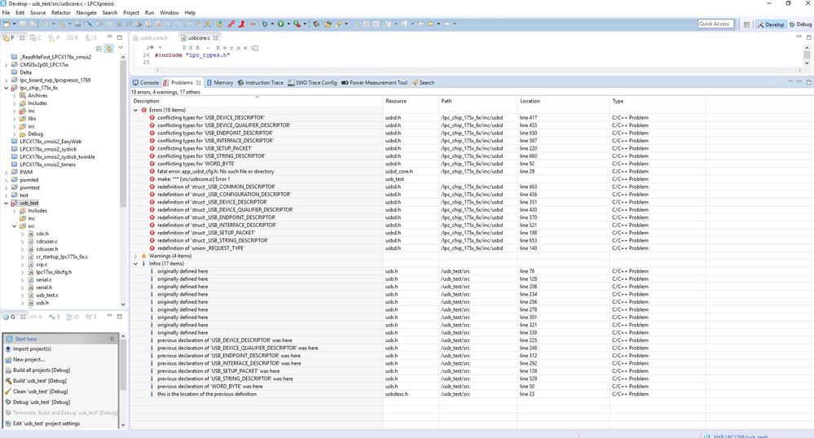
Task: Open the Project menu
Action: 131,12
